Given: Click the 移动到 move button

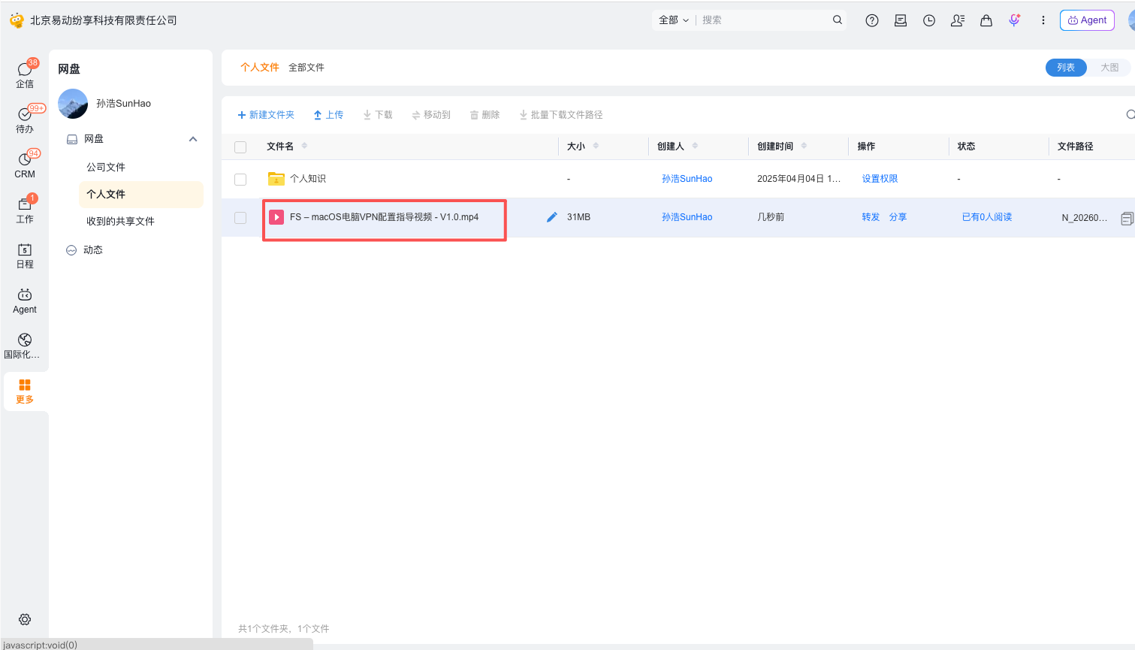Looking at the screenshot, I should tap(431, 115).
